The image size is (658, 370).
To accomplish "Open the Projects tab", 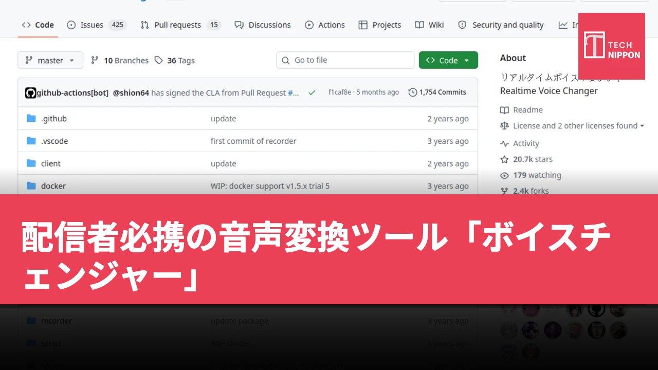I will click(x=380, y=25).
